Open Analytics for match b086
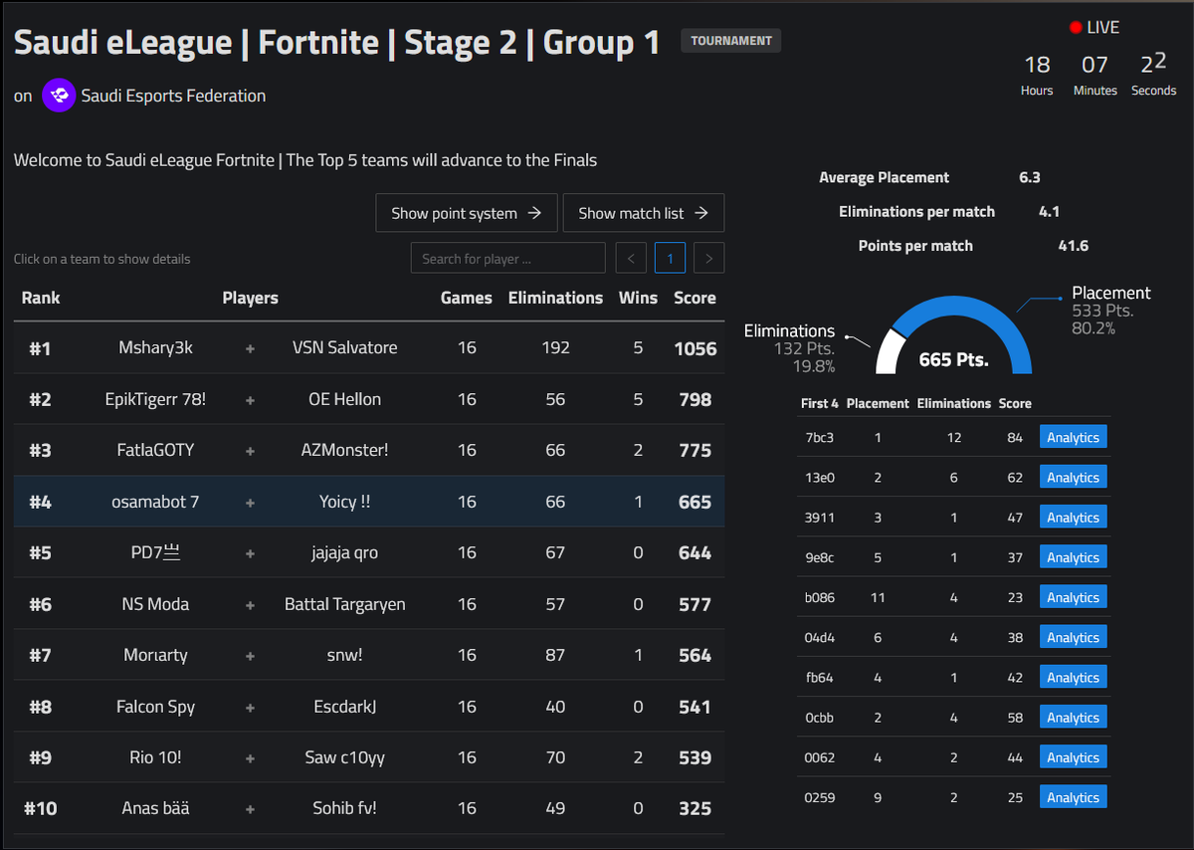1194x850 pixels. coord(1074,597)
